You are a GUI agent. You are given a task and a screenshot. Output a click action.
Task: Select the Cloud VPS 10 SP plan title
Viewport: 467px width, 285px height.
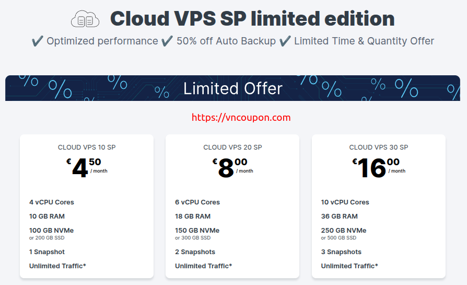tap(87, 147)
